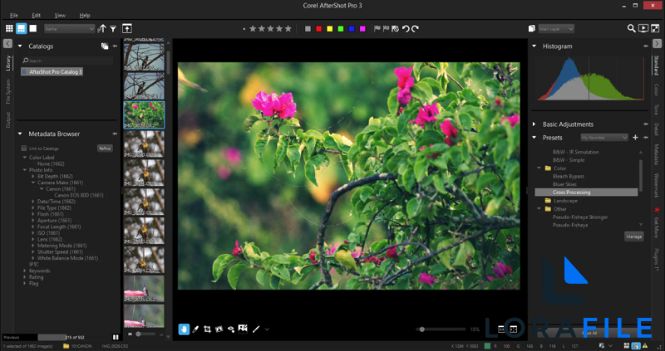Select the Pan hand tool
This screenshot has width=665, height=351.
[x=184, y=329]
